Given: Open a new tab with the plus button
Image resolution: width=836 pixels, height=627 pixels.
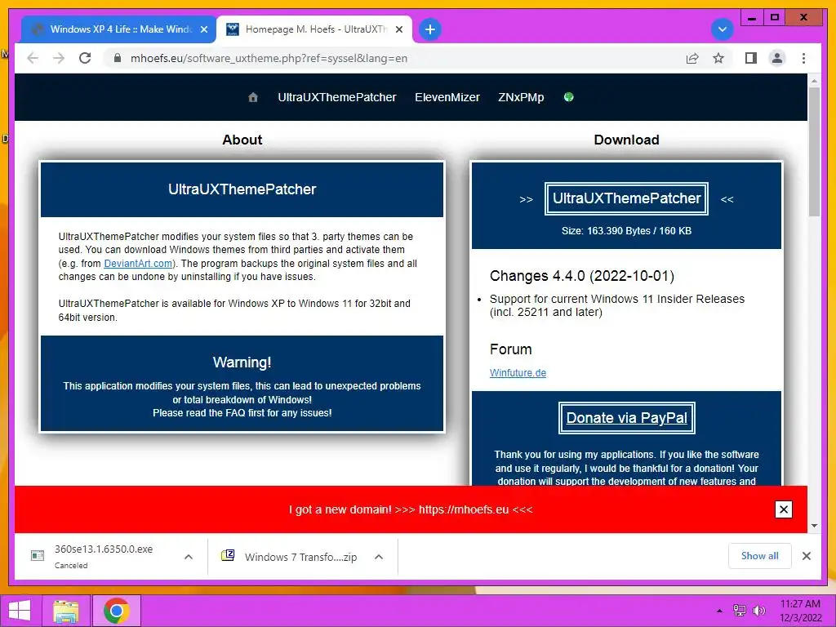Looking at the screenshot, I should click(429, 29).
